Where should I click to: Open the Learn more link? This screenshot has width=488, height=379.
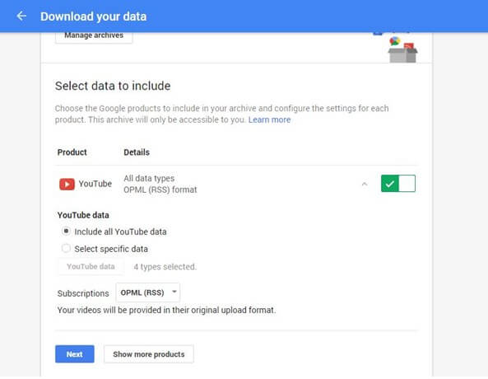pos(270,119)
